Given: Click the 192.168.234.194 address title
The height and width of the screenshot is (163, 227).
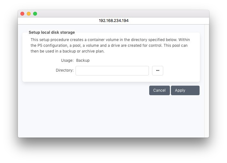Looking at the screenshot, I should 113,21.
